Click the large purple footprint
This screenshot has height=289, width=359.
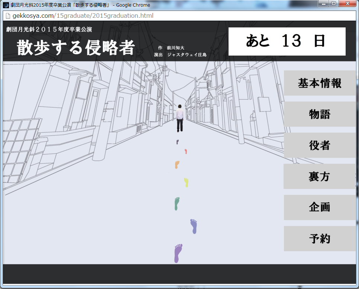[x=178, y=253]
